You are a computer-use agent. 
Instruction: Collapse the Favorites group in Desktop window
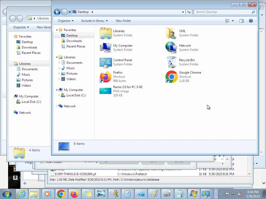point(57,30)
